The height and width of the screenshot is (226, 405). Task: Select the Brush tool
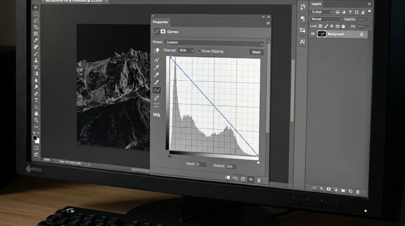pyautogui.click(x=36, y=54)
